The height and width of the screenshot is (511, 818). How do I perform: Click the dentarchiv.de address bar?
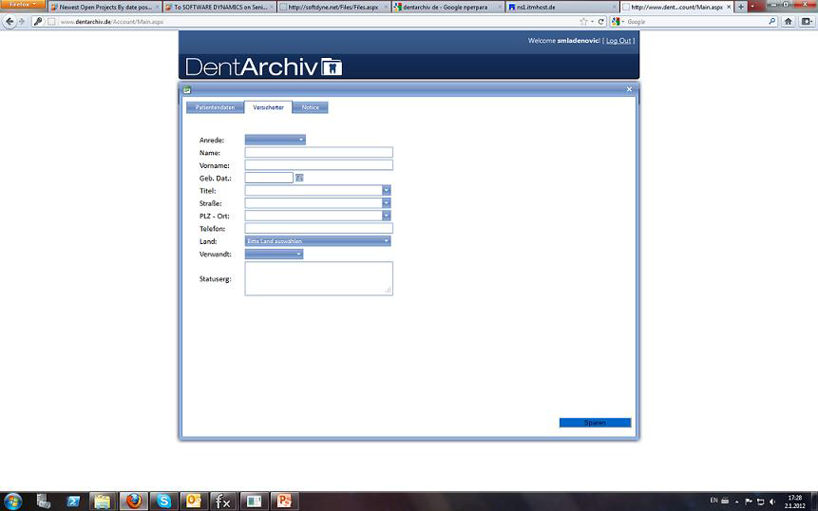tap(318, 22)
